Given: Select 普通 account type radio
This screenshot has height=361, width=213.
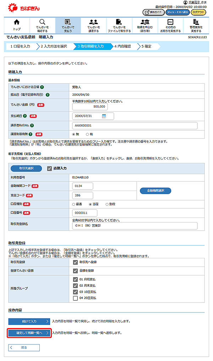Looking at the screenshot, I should 74,204.
